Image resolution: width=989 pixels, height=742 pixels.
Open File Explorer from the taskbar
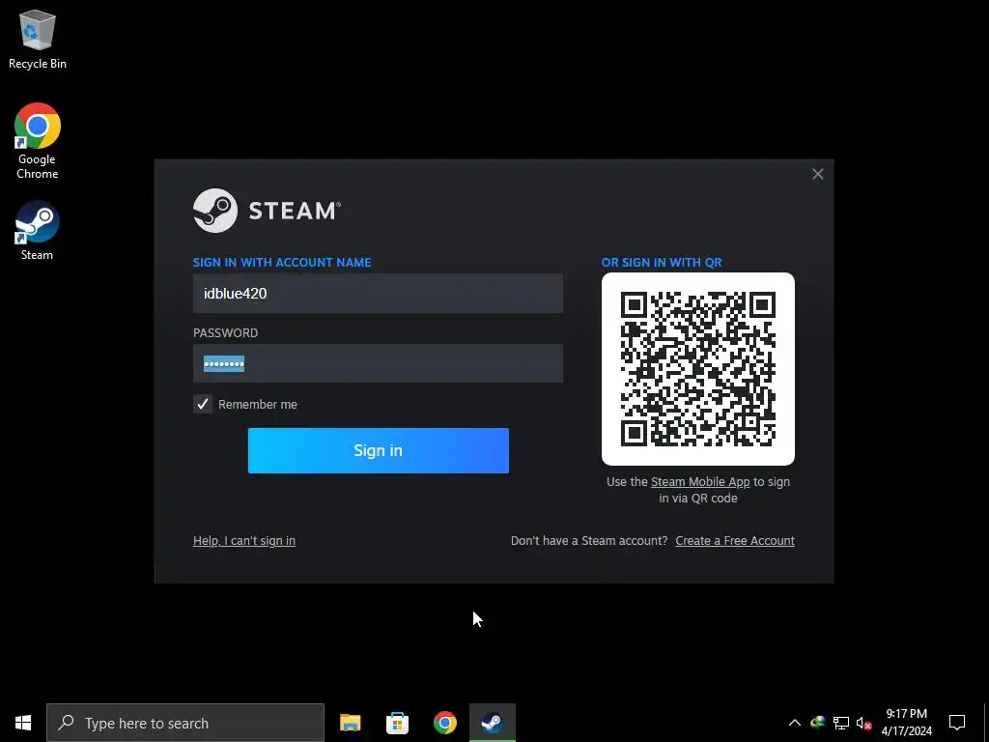pyautogui.click(x=350, y=723)
